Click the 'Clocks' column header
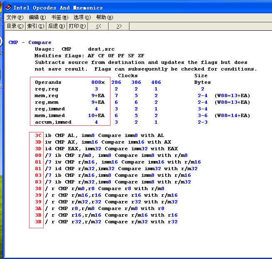The image size is (272, 259). pos(128,76)
